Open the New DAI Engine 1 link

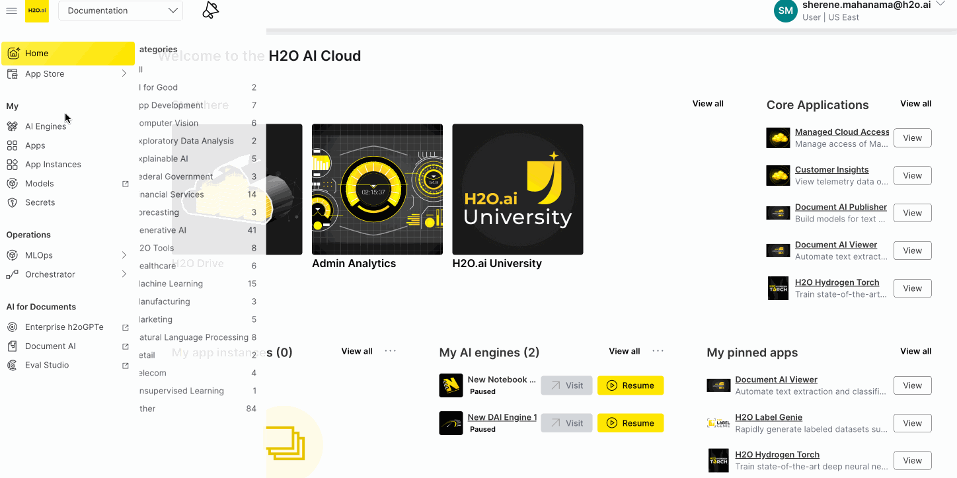click(502, 417)
